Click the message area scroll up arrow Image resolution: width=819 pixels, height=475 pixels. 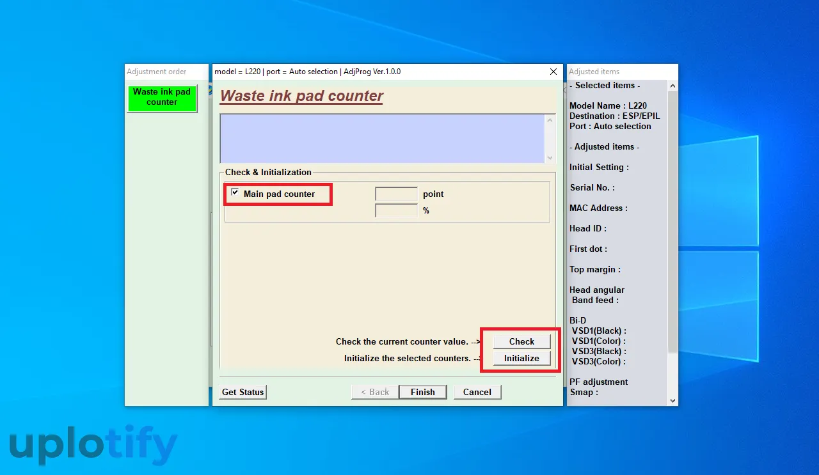tap(550, 120)
